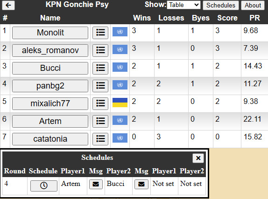The image size is (268, 199).
Task: Open the match list icon for aleks_romanov
Action: (100, 50)
